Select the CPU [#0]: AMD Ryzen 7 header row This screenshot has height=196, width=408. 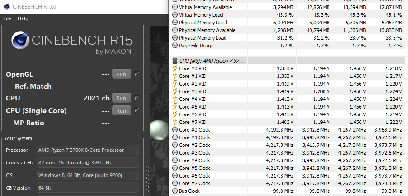pyautogui.click(x=288, y=61)
